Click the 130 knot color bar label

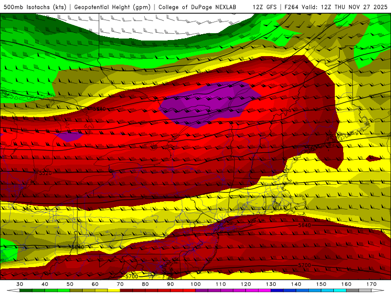(271, 284)
